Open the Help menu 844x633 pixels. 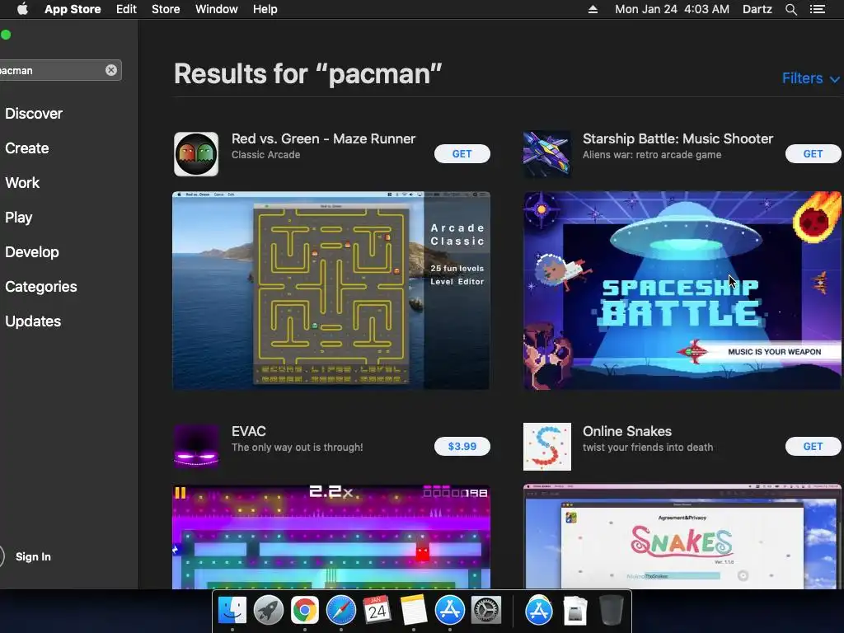pyautogui.click(x=265, y=9)
